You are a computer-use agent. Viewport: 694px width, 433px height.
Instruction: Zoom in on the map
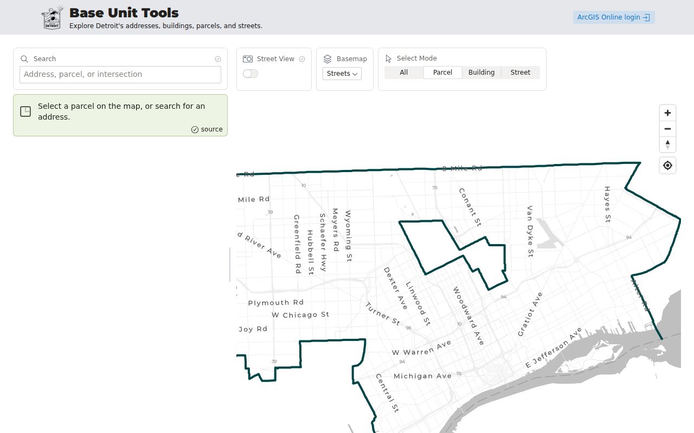[x=667, y=113]
